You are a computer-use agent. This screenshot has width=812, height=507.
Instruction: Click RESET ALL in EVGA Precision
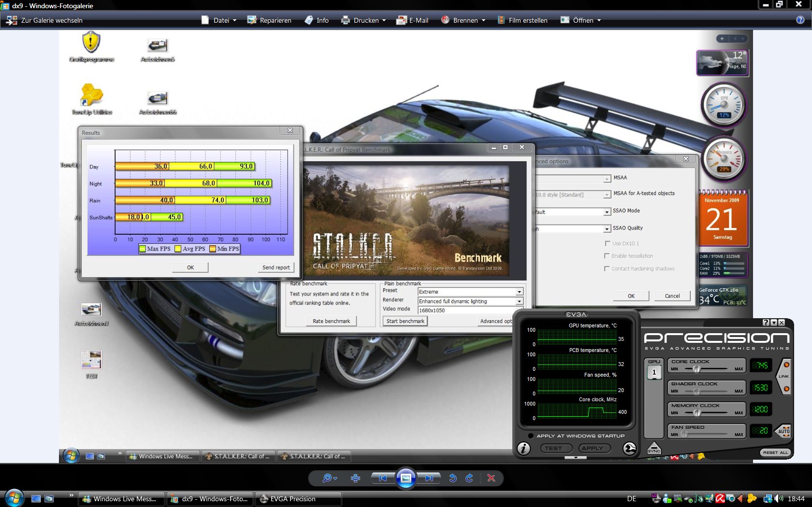775,452
